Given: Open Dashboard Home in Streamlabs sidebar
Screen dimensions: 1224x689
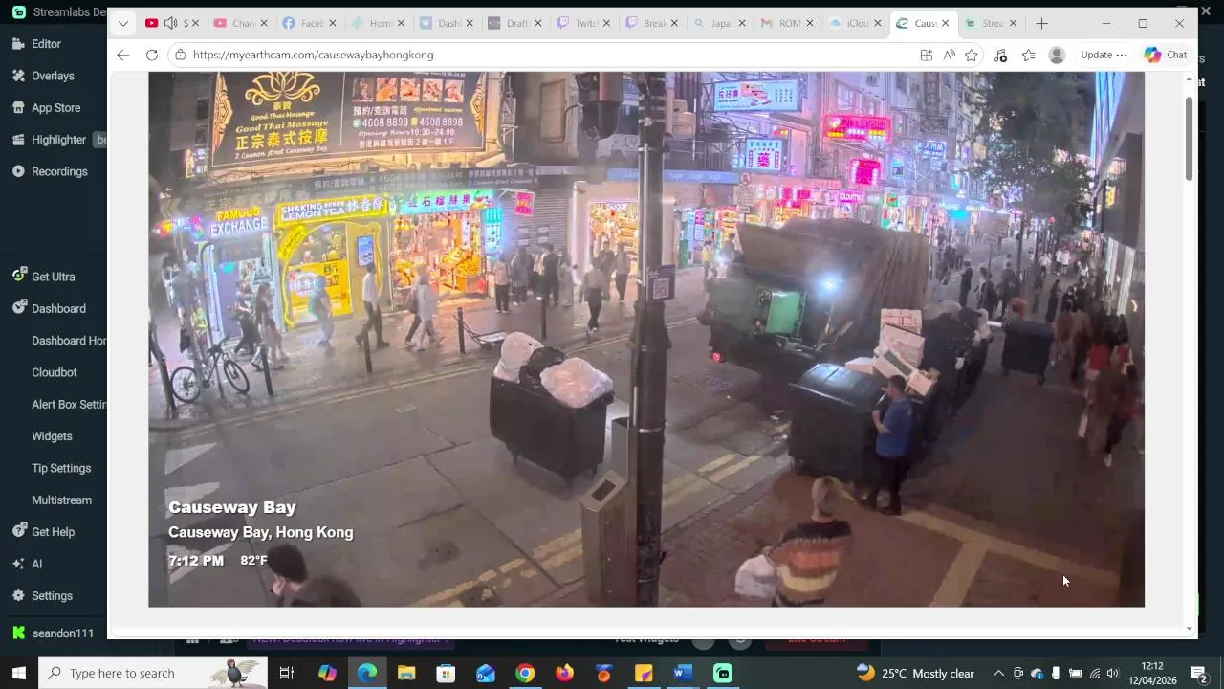Looking at the screenshot, I should 69,341.
